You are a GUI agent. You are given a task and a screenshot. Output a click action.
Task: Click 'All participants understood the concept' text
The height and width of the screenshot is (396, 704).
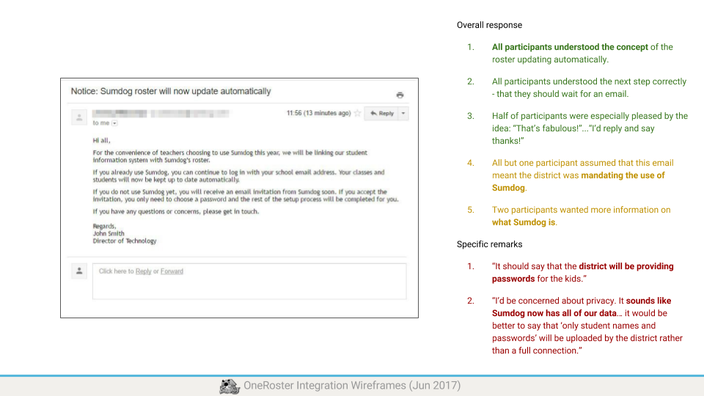(x=570, y=47)
